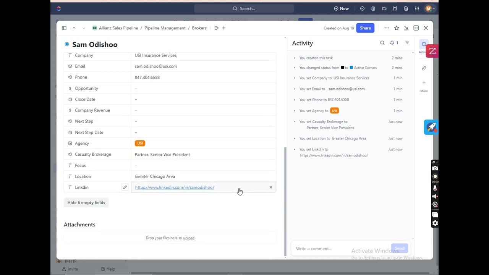Open Pipeline Management breadcrumb
Viewport: 489px width, 275px height.
[165, 28]
